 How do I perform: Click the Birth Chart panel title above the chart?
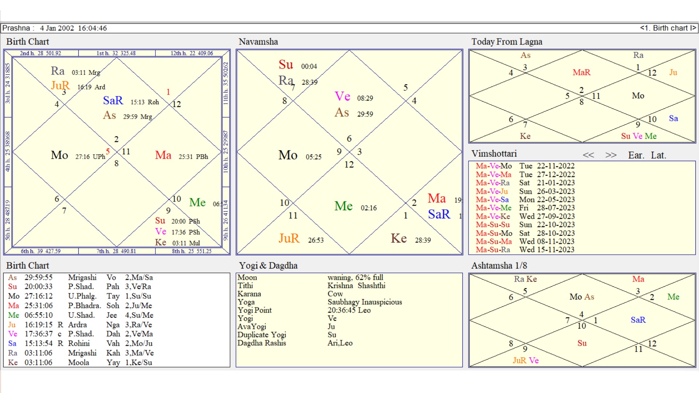point(28,42)
